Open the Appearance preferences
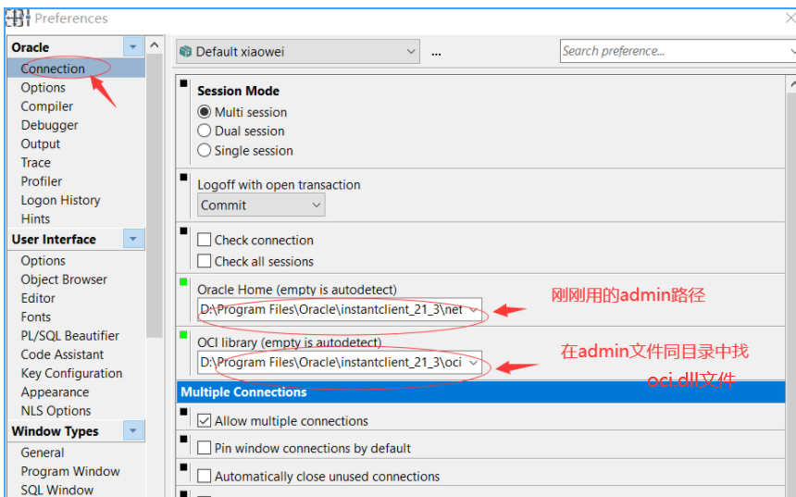 click(x=55, y=391)
